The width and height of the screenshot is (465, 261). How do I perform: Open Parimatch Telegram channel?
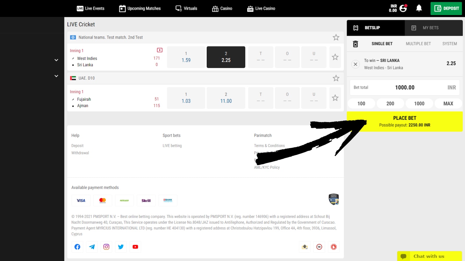click(x=92, y=247)
